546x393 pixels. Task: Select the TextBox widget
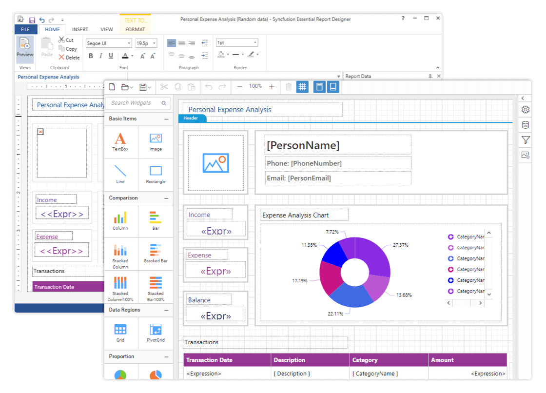pyautogui.click(x=120, y=142)
